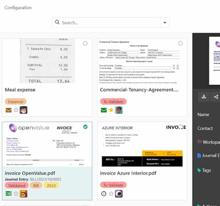Open the Configuration menu
Viewport: 220px width, 206px height.
(x=18, y=7)
